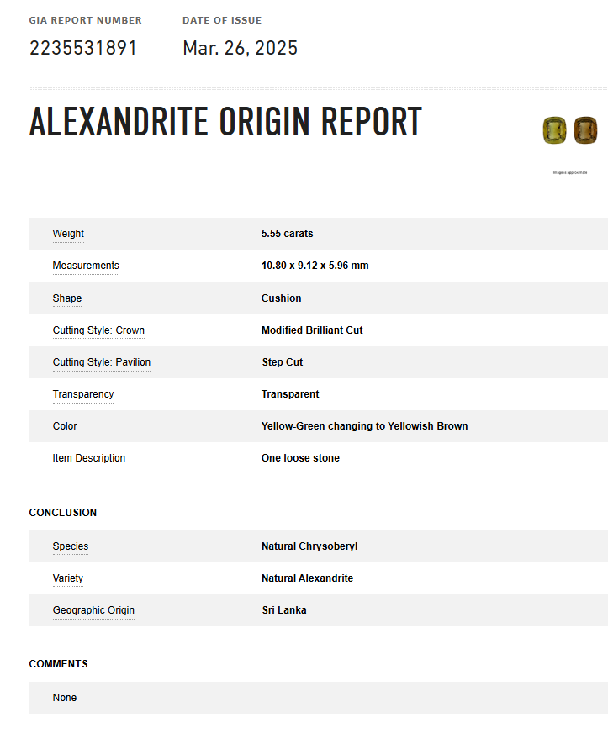608x744 pixels.
Task: Click the Color field label
Action: [65, 426]
